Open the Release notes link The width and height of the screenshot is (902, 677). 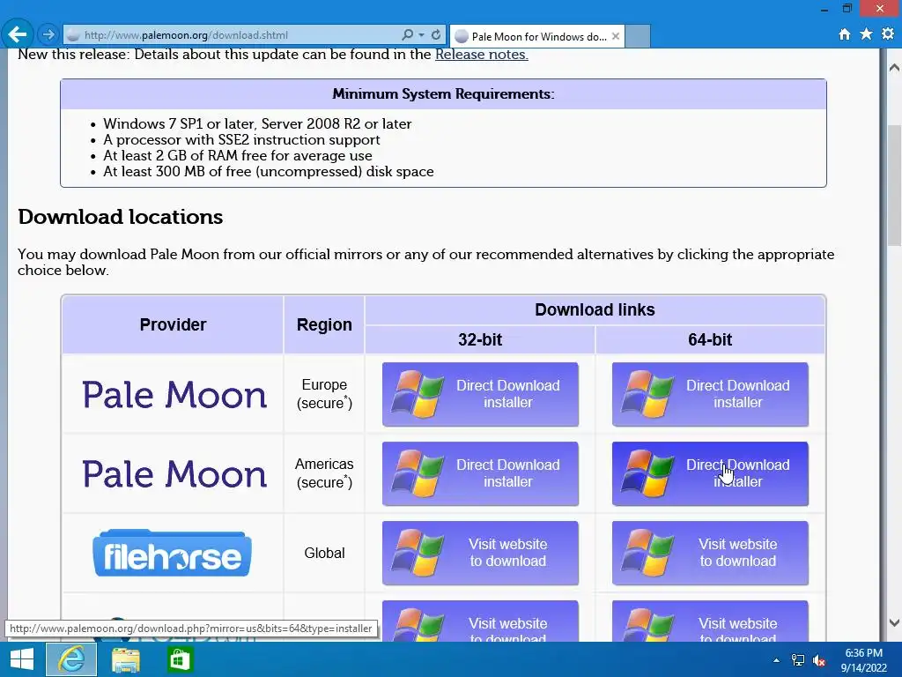(x=482, y=55)
